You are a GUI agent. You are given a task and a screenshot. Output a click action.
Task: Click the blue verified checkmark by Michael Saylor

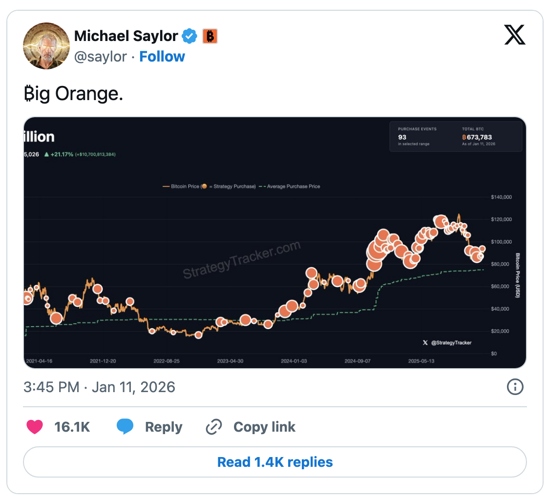pos(190,36)
